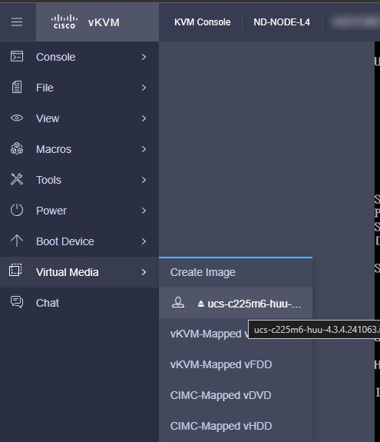
Task: Expand the File submenu chevron
Action: click(144, 88)
